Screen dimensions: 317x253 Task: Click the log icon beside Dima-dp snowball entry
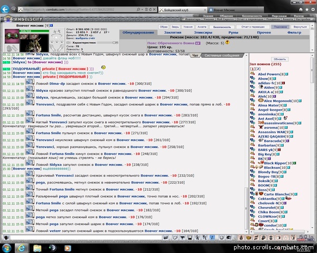pos(30,82)
